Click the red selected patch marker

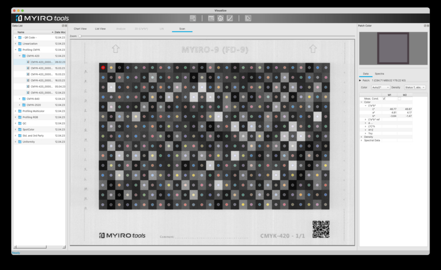103,67
